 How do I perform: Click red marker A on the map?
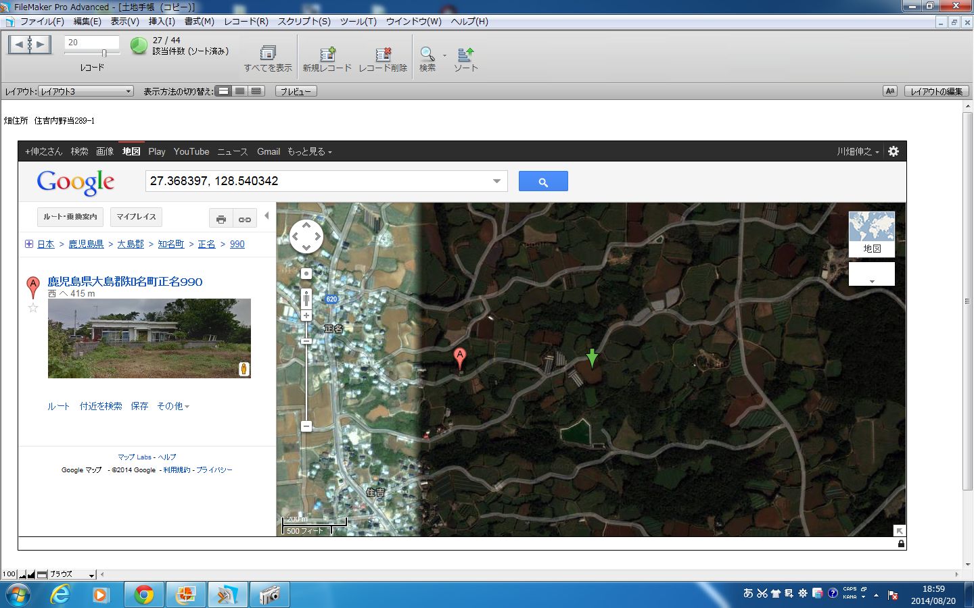[460, 359]
